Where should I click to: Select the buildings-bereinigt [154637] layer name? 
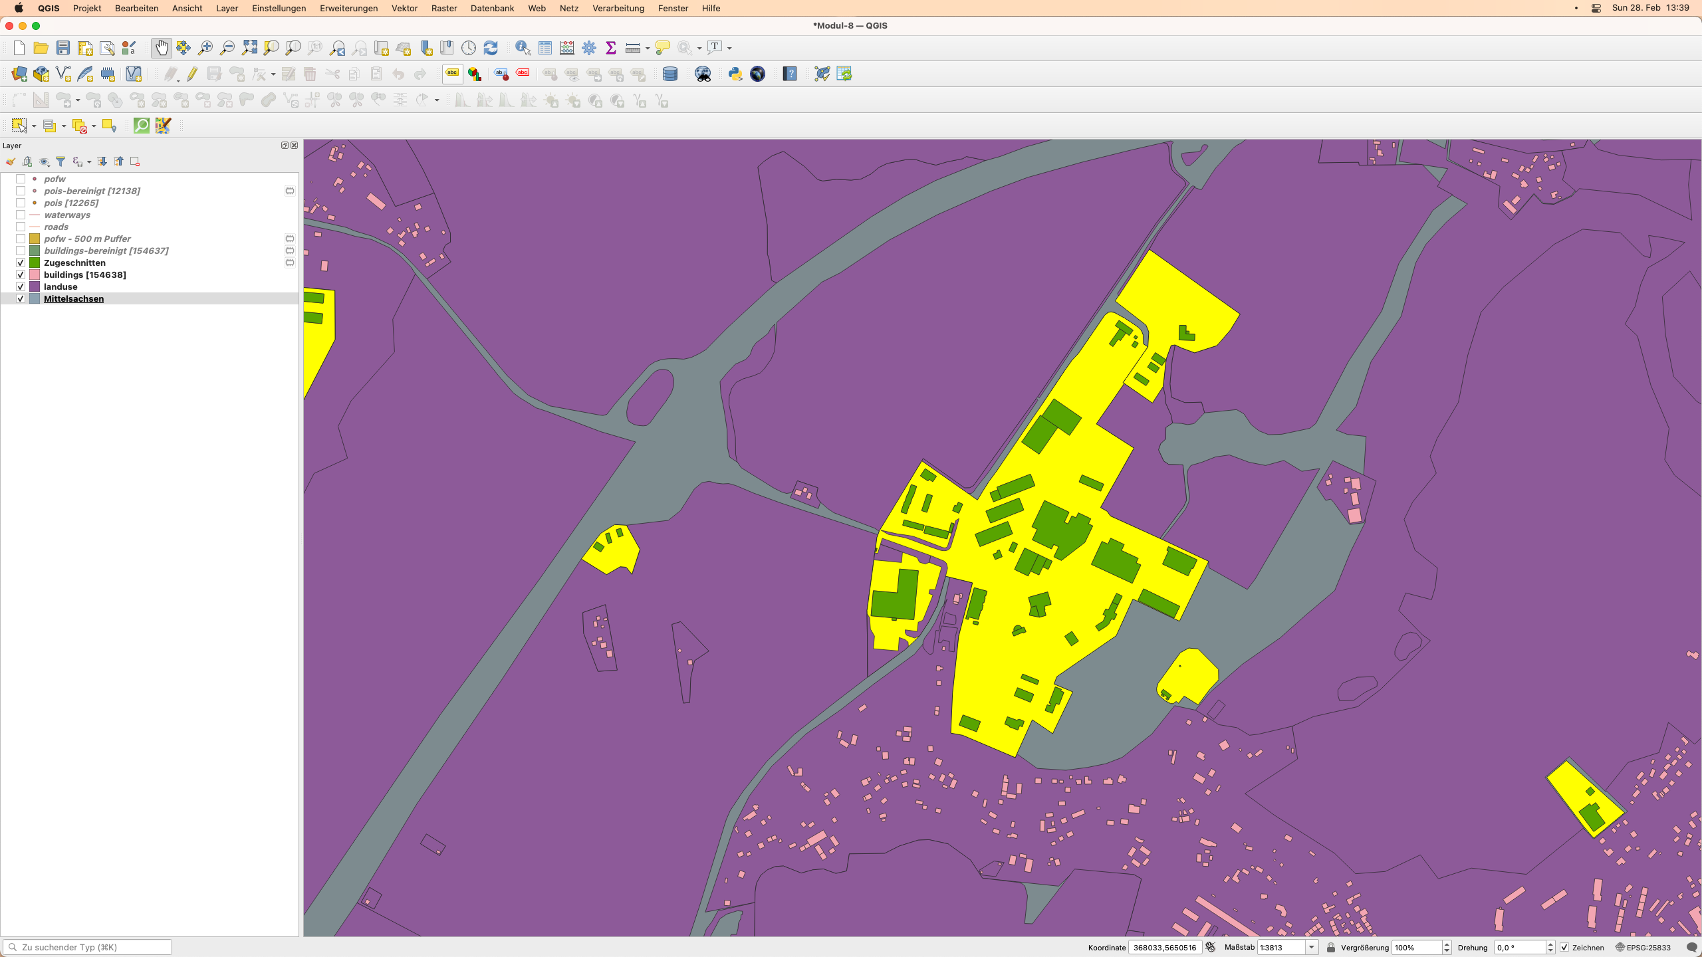coord(106,251)
